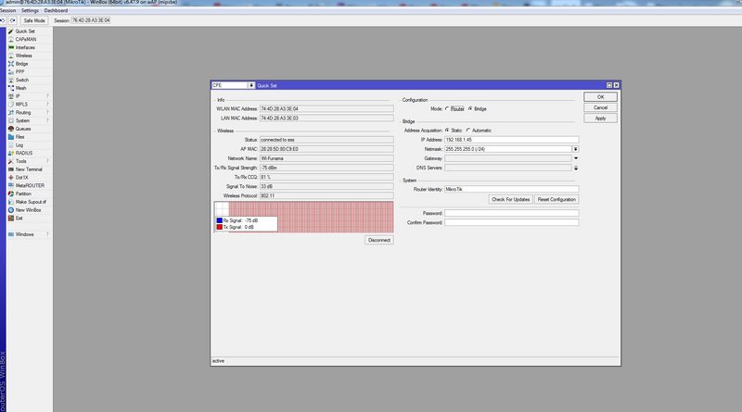Image resolution: width=742 pixels, height=412 pixels.
Task: Click the Router Identity input field
Action: pyautogui.click(x=512, y=189)
